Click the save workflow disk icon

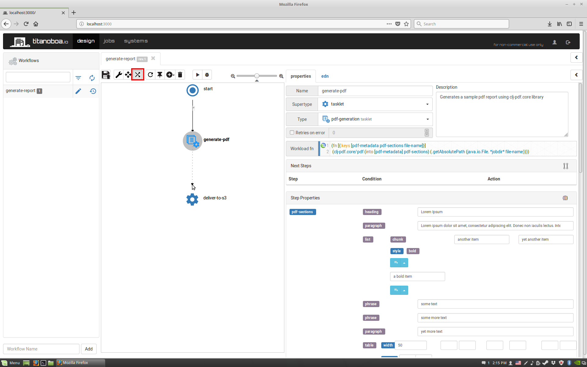106,75
